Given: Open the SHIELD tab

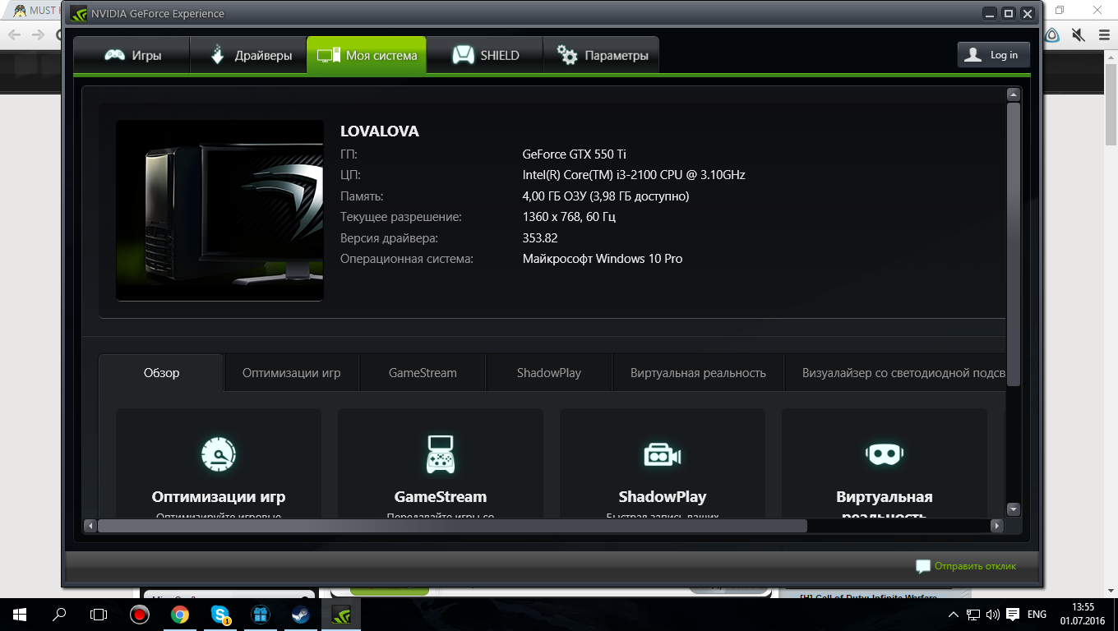Looking at the screenshot, I should coord(485,56).
